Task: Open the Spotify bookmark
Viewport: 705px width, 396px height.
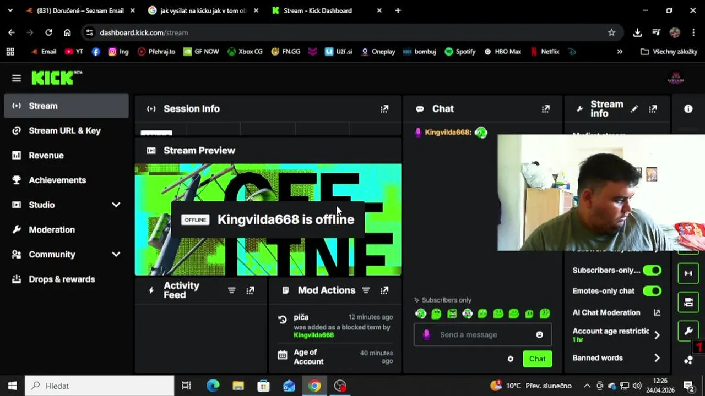Action: tap(460, 51)
